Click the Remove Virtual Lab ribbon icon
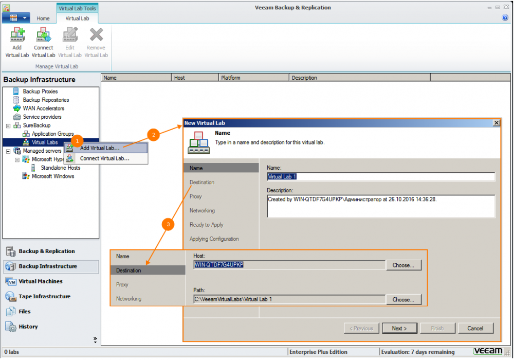Image resolution: width=514 pixels, height=360 pixels. click(x=96, y=35)
